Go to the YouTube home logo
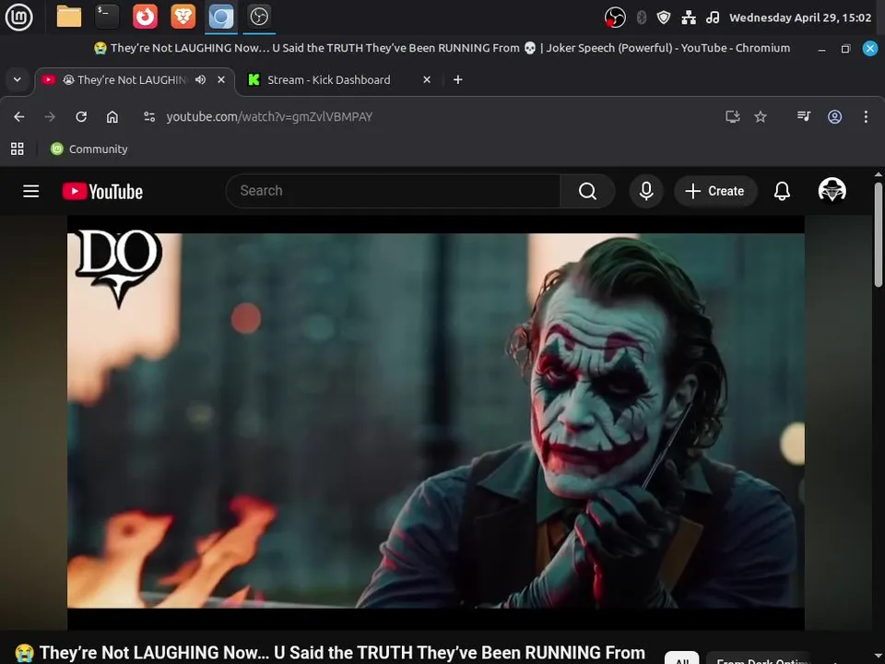Viewport: 885px width, 664px height. point(102,192)
